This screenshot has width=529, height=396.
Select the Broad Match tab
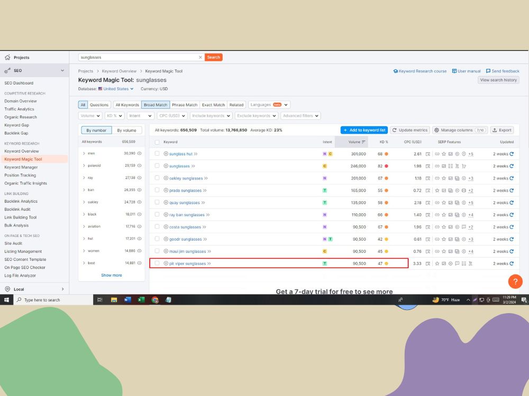point(156,105)
